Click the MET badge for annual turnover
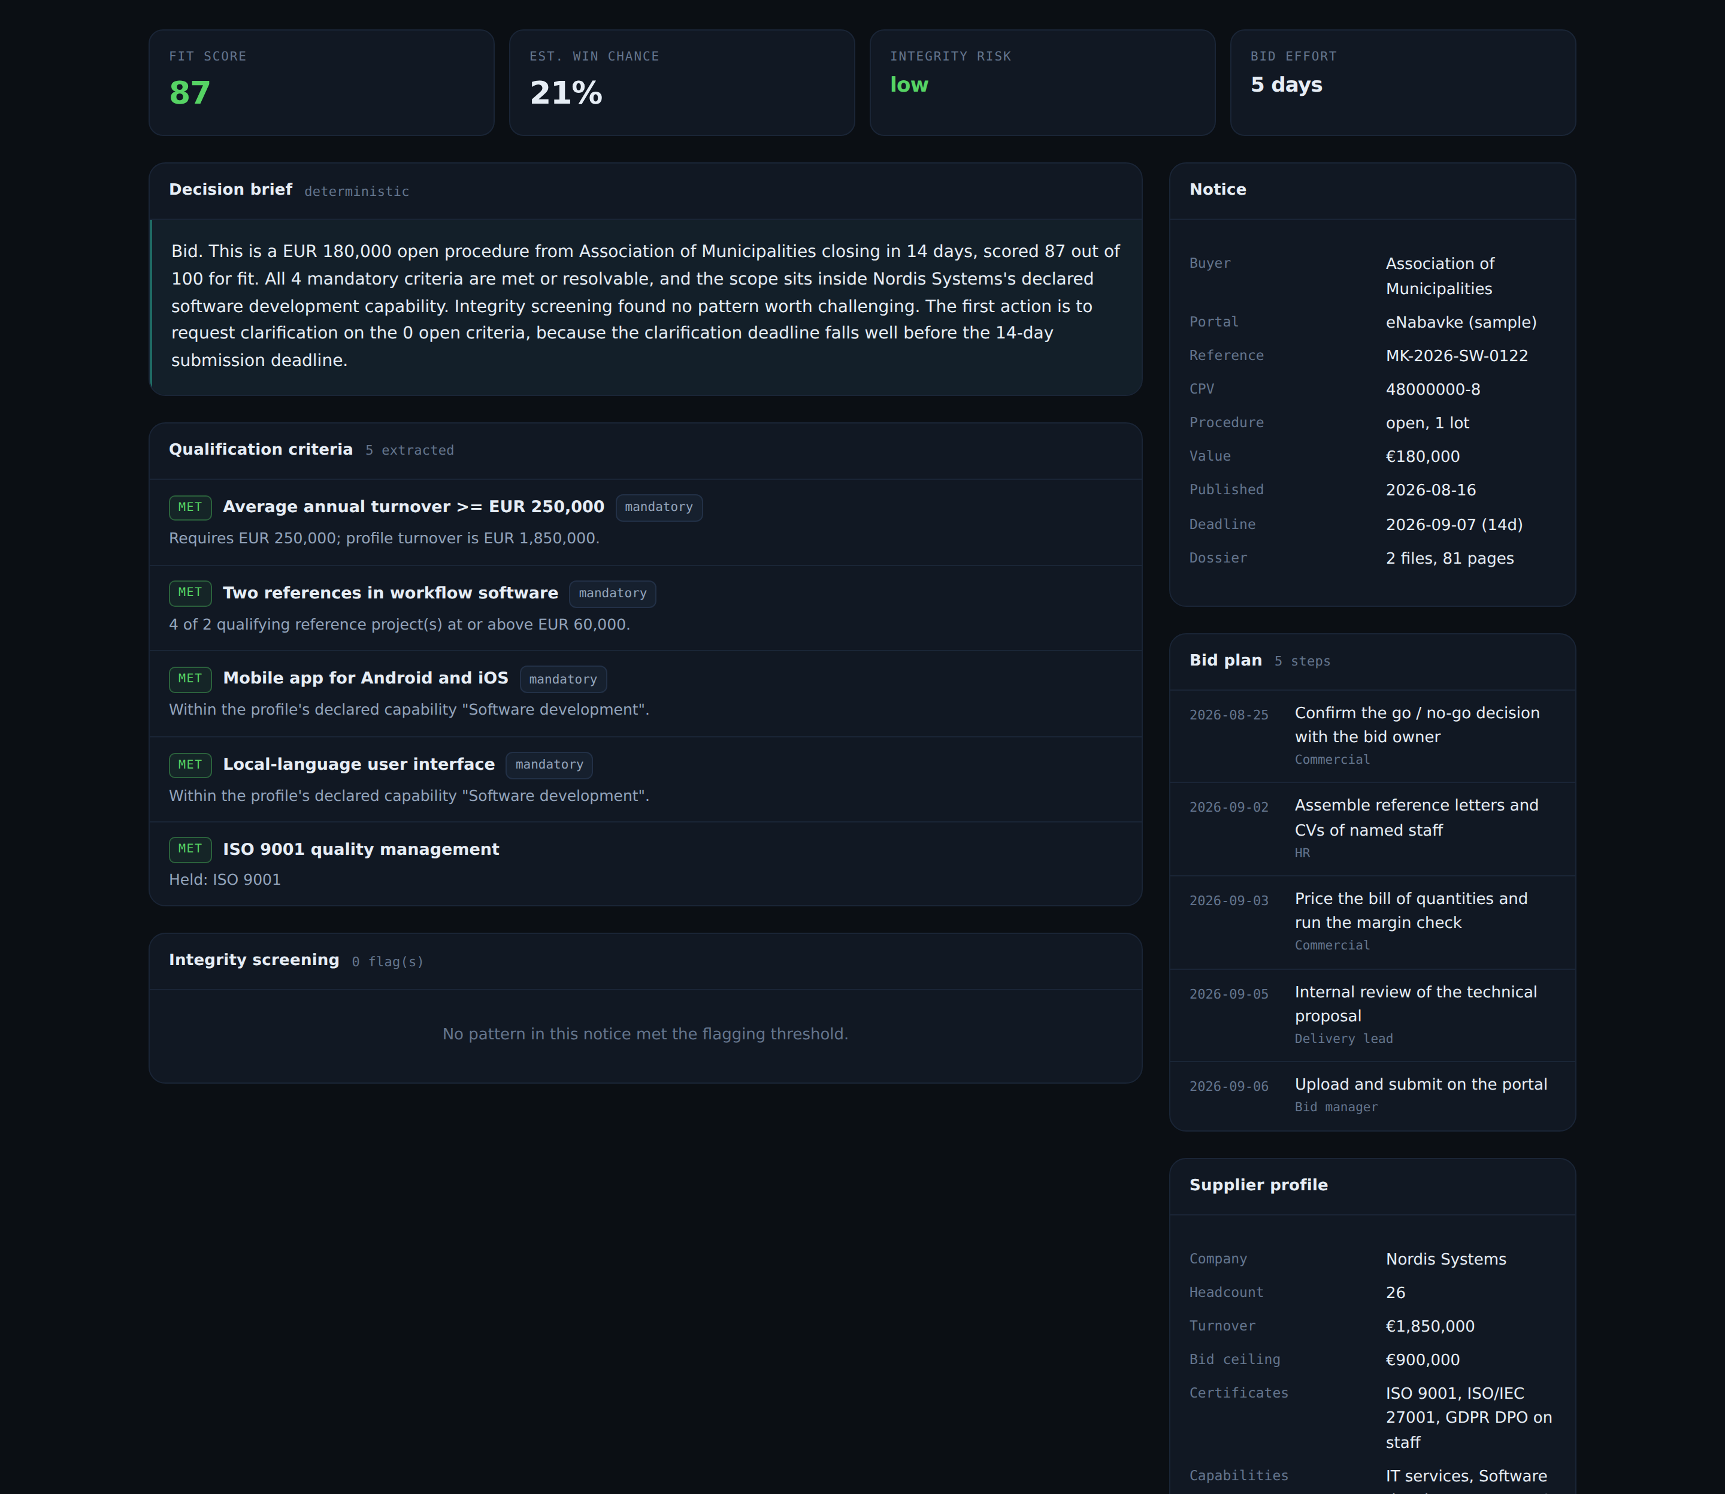Image resolution: width=1725 pixels, height=1494 pixels. (190, 507)
